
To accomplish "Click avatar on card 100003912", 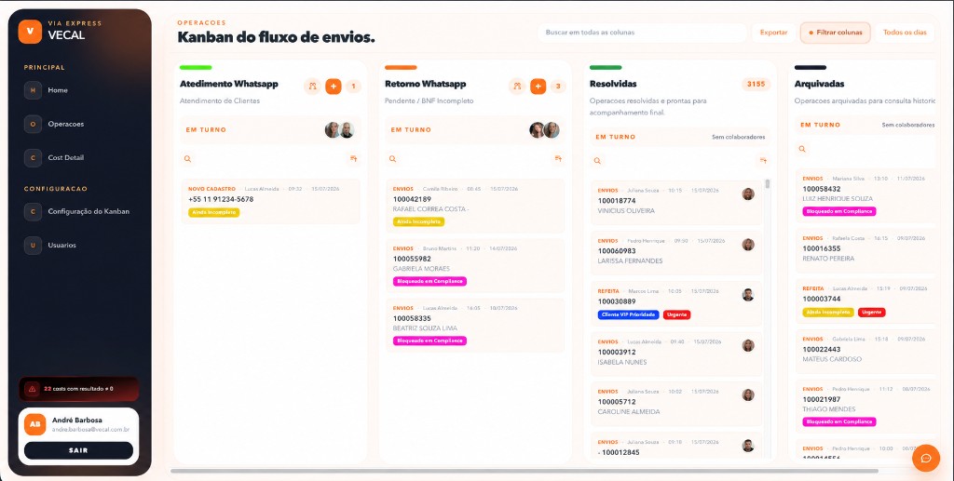I will pyautogui.click(x=748, y=345).
